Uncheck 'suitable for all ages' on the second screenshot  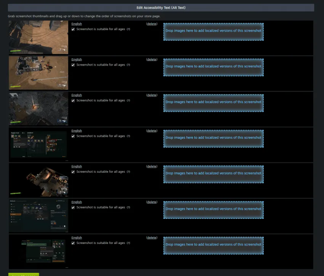pyautogui.click(x=73, y=65)
